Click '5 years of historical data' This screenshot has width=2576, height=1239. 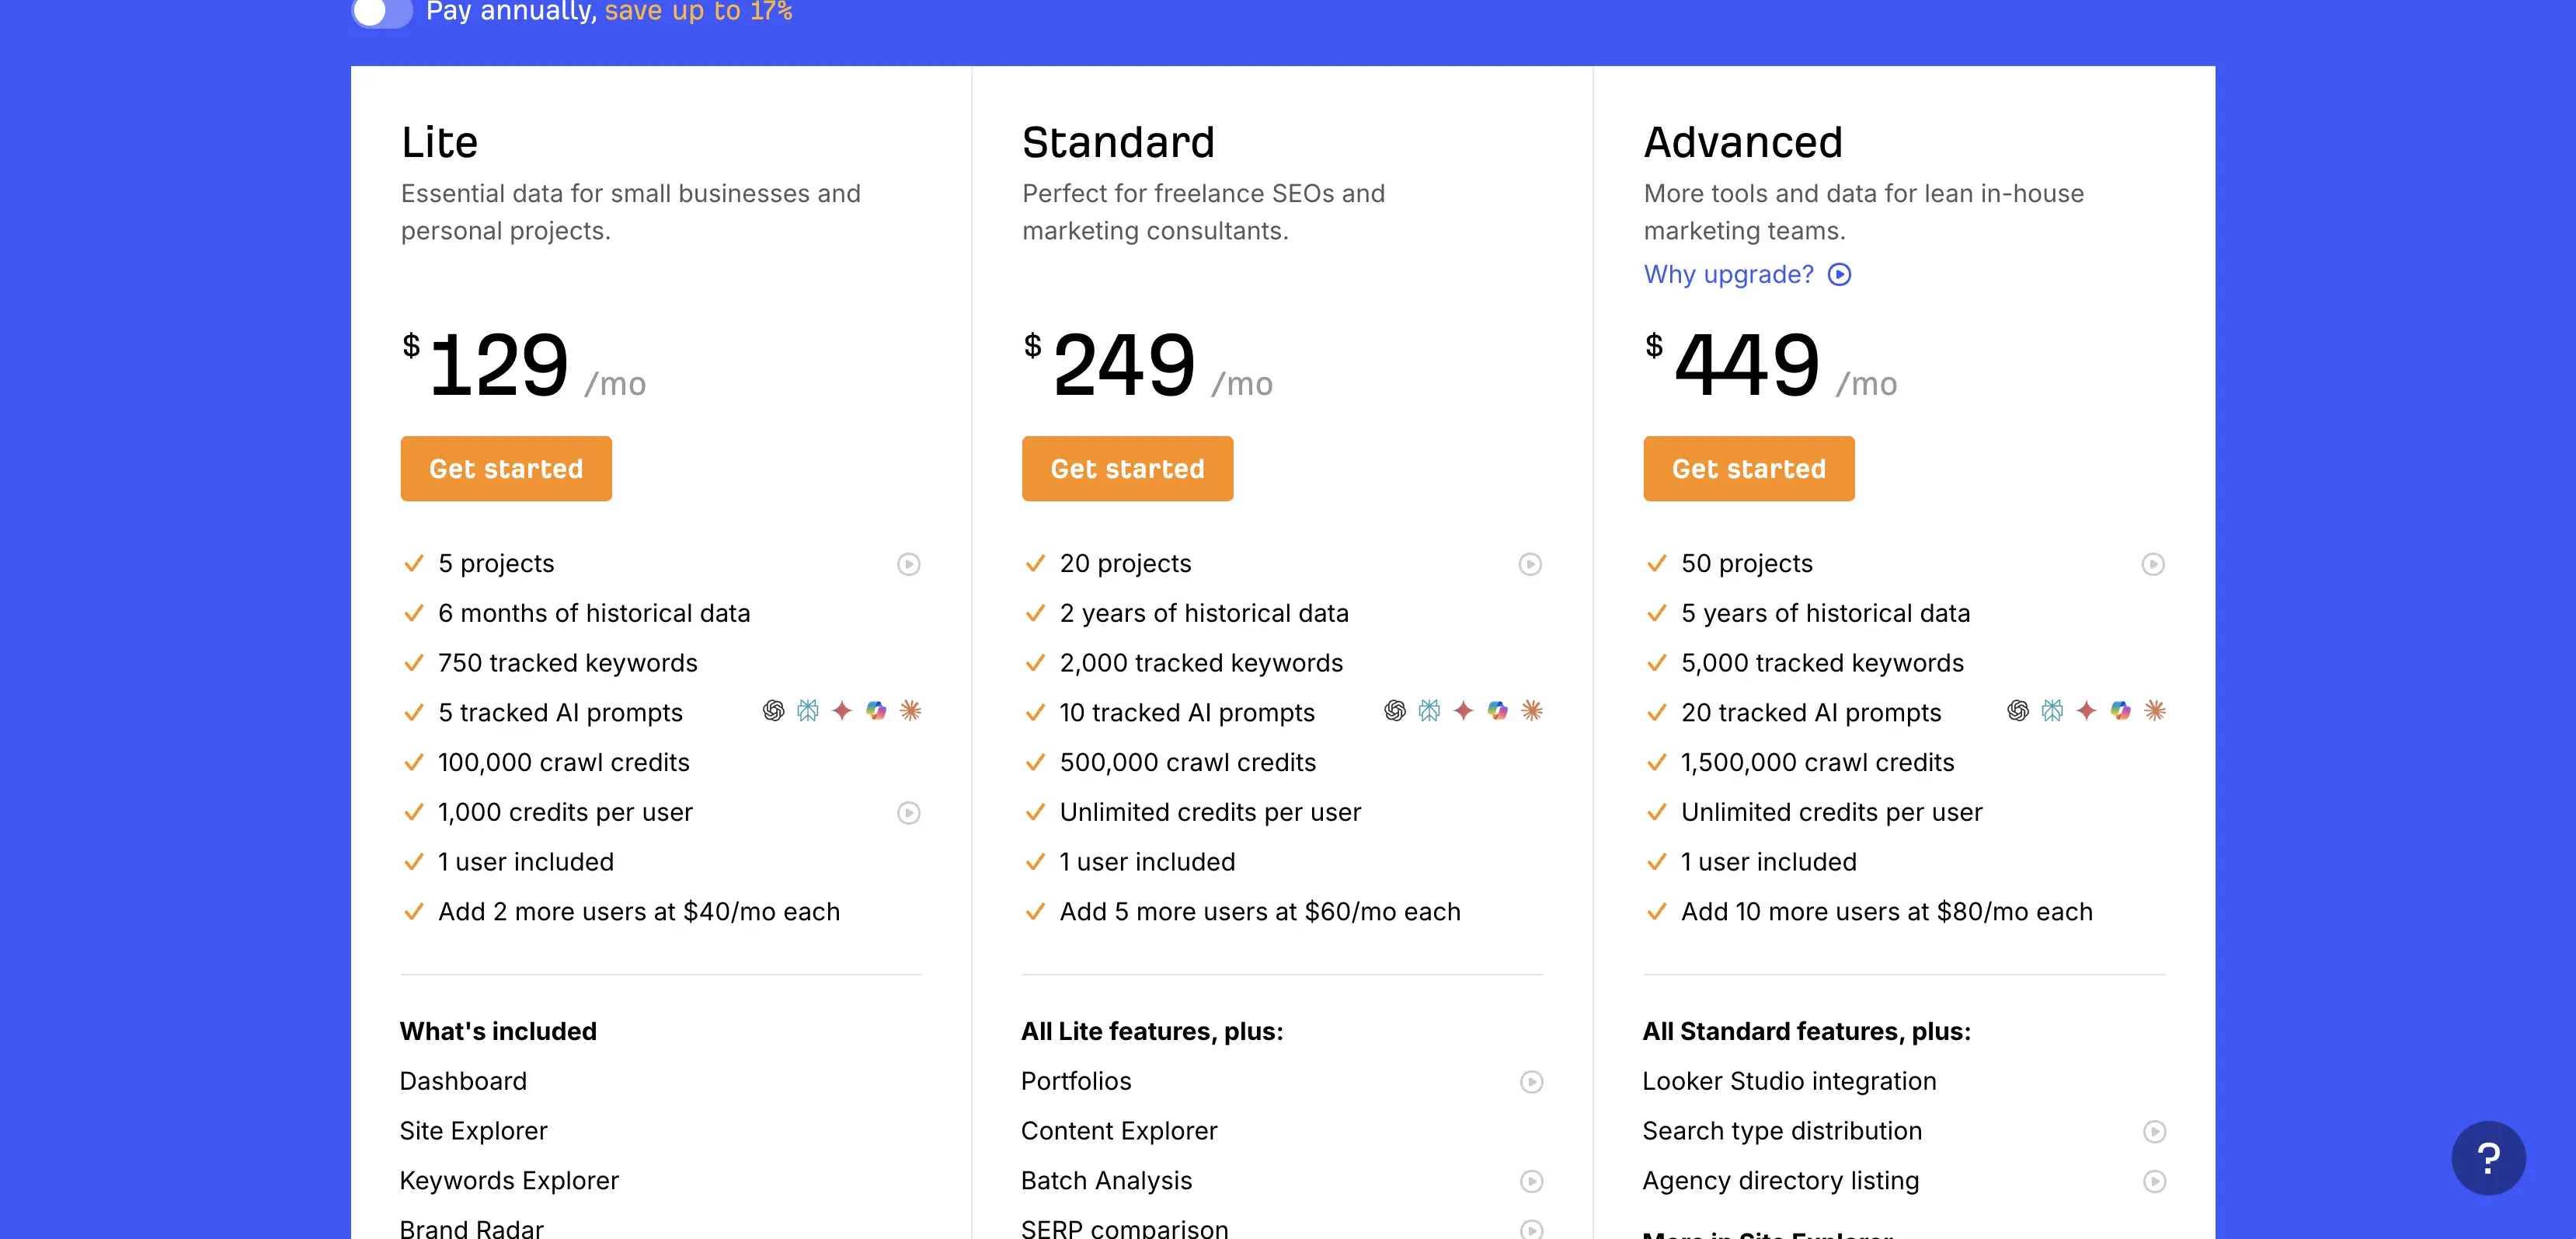tap(1826, 613)
